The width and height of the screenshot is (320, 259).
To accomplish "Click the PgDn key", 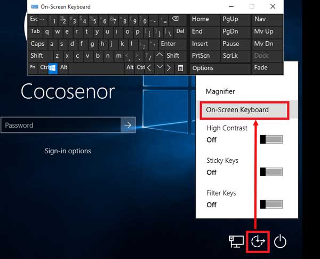I will pos(235,32).
